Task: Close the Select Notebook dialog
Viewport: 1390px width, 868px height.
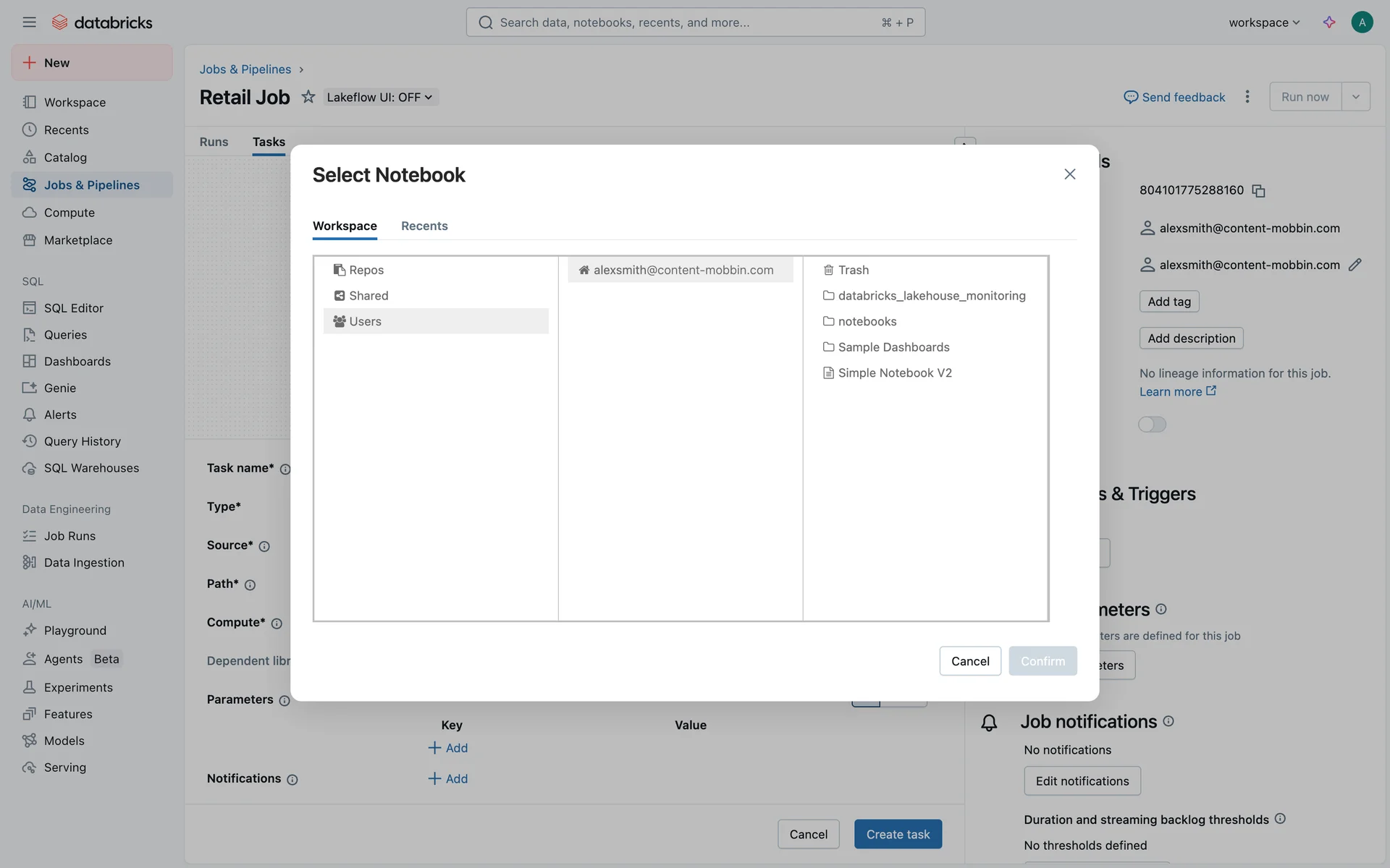Action: pos(1069,174)
